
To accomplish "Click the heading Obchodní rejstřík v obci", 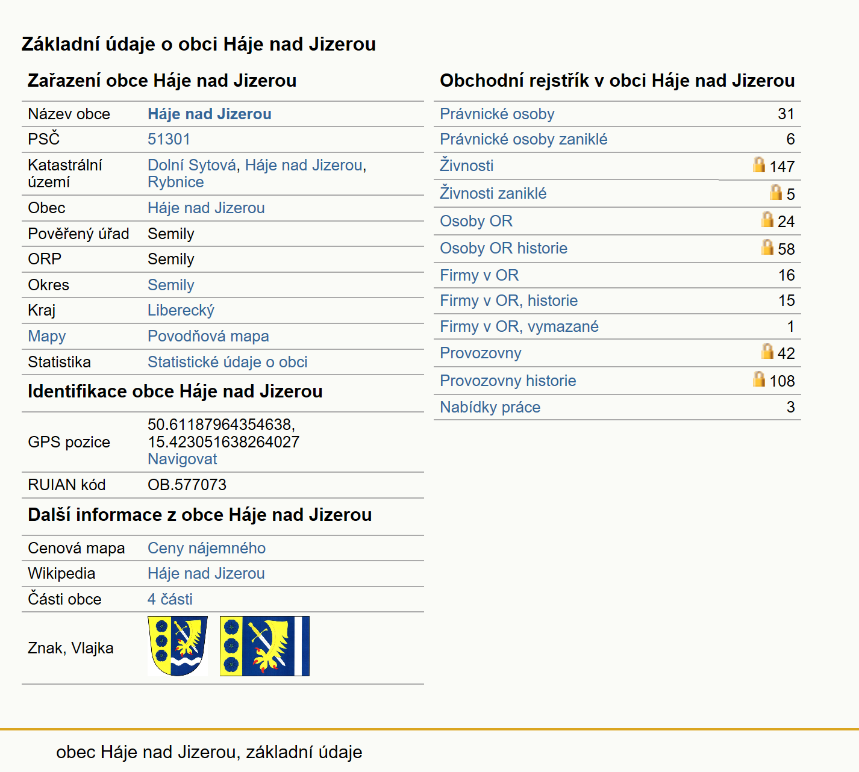I will 617,81.
